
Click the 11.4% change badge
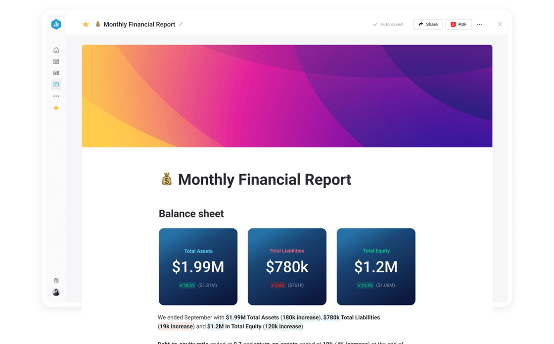tap(365, 285)
